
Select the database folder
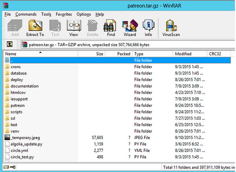coord(19,73)
